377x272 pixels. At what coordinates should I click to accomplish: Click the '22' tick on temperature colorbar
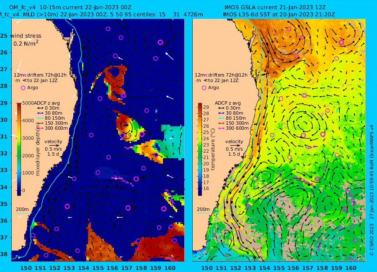206,151
